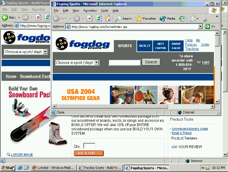This screenshot has width=228, height=172.
Task: Click Forward arrow in front IE window
Action: pos(77,19)
